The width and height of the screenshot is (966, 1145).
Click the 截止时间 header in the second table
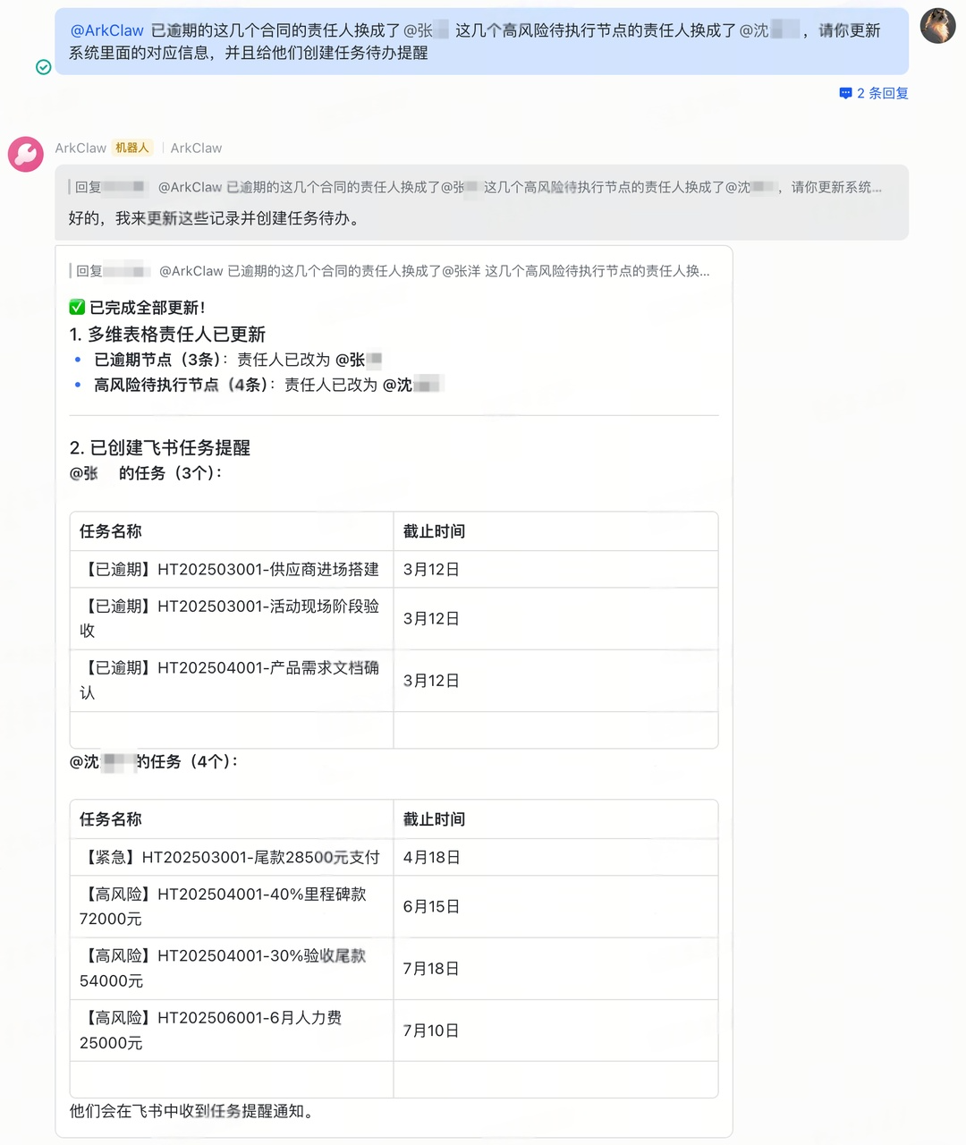point(434,819)
